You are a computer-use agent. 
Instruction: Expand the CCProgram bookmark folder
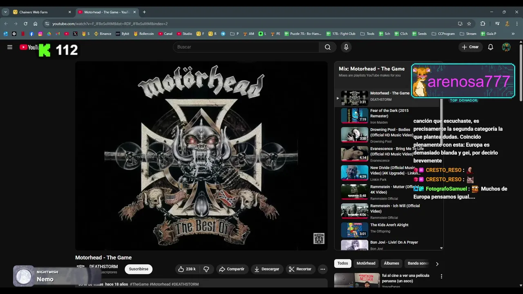[443, 34]
